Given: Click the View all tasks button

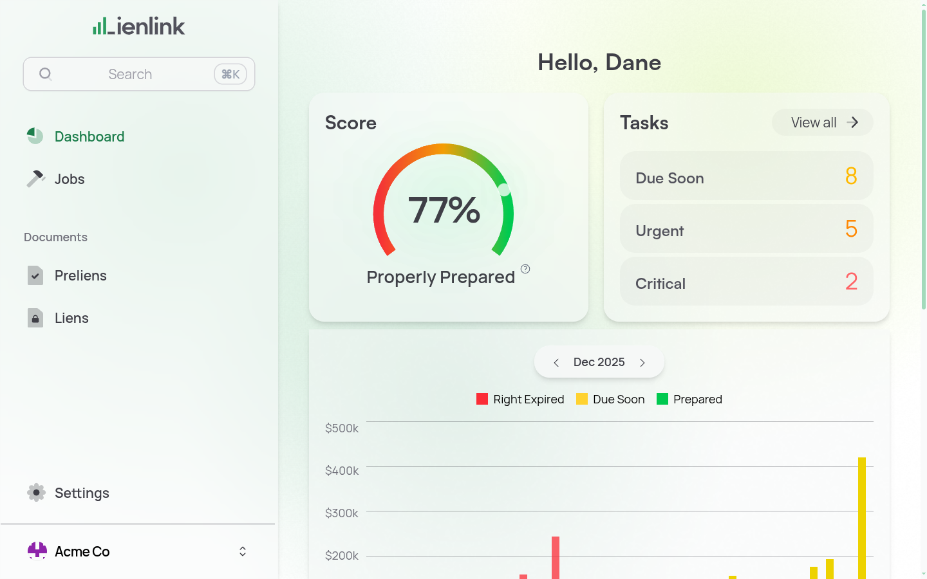Looking at the screenshot, I should [822, 122].
